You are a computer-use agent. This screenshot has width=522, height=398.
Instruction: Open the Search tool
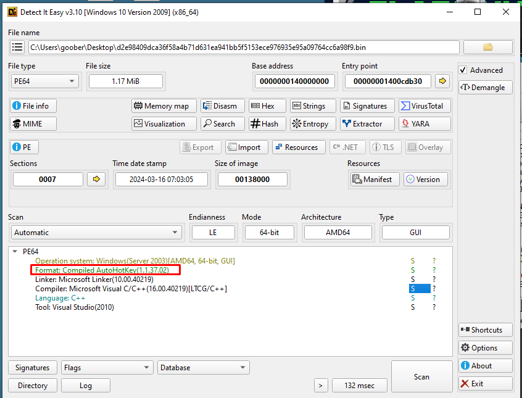(222, 124)
